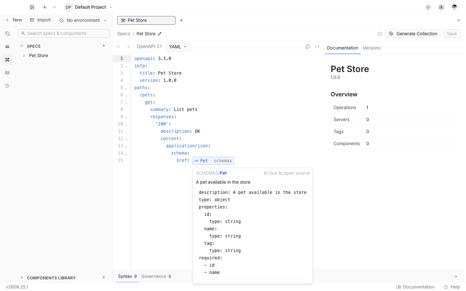Expand the tab list chevron
466x291 pixels.
(x=459, y=20)
